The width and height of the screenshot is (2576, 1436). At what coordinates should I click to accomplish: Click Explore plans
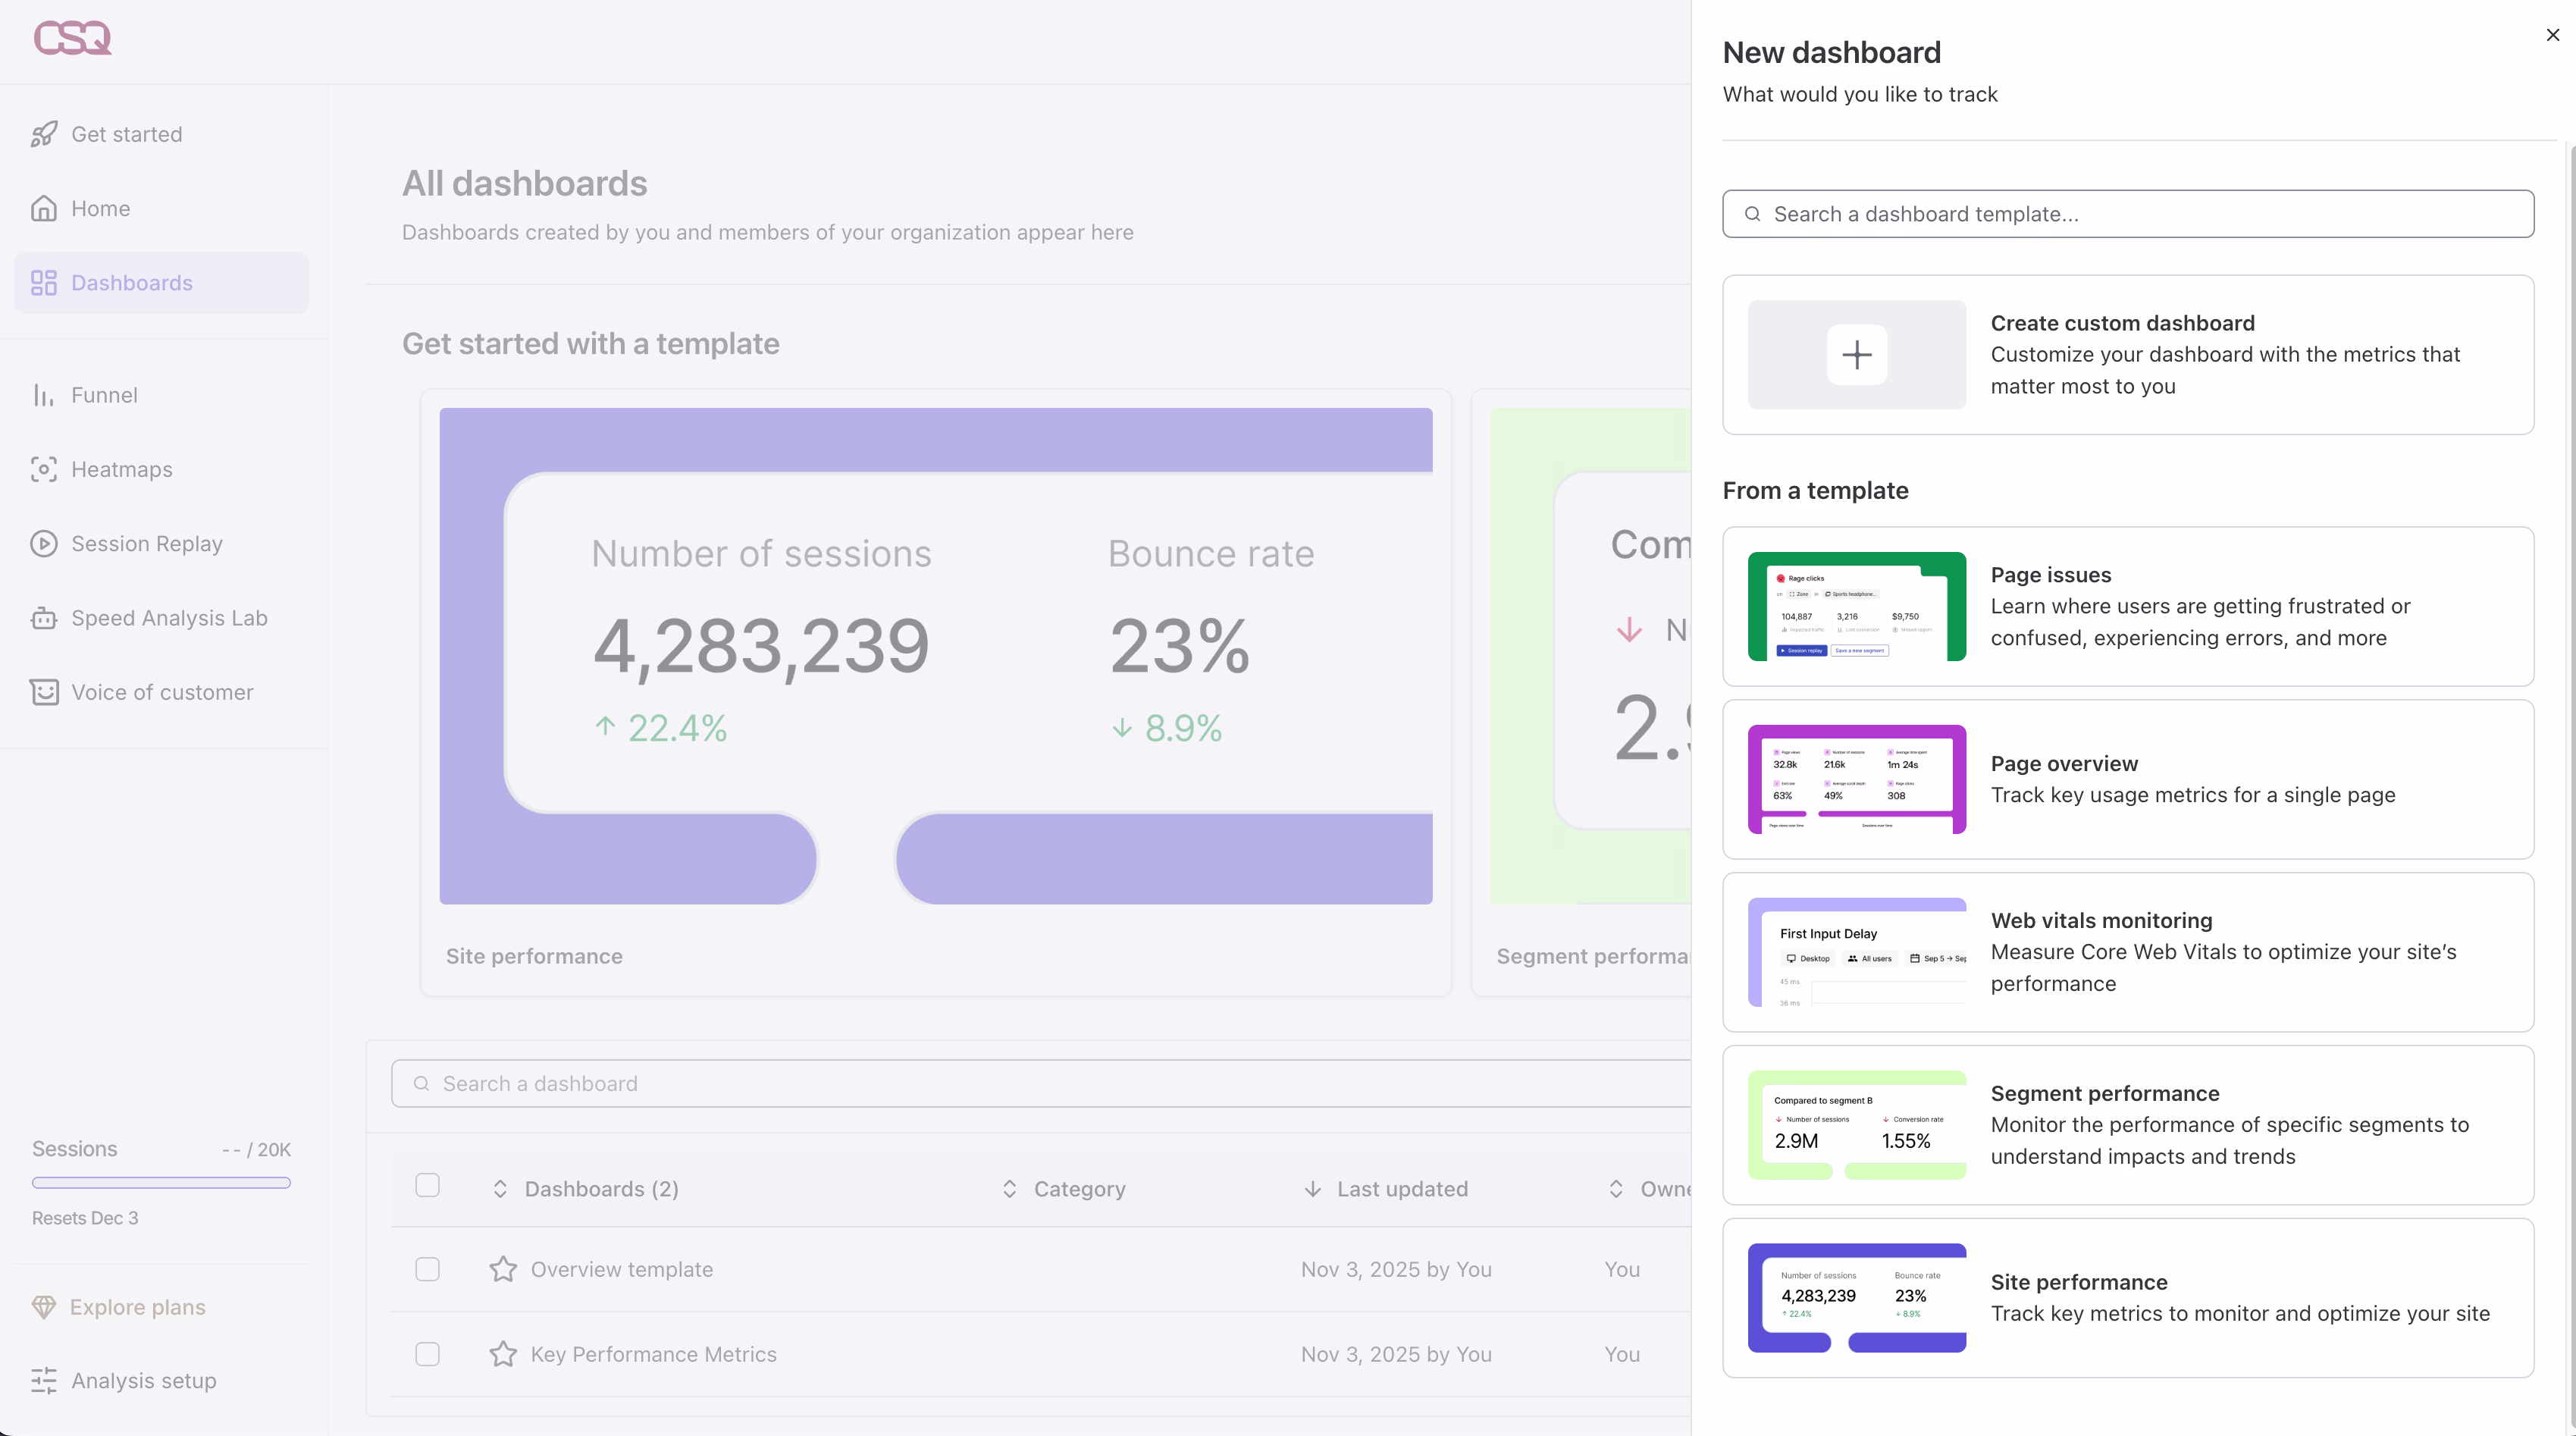[136, 1307]
